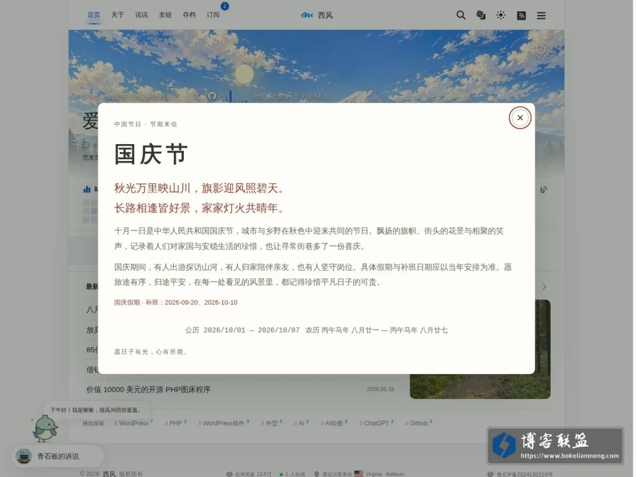636x477 pixels.
Task: Click 总浏览量 13.5万 statistic
Action: tap(249, 474)
